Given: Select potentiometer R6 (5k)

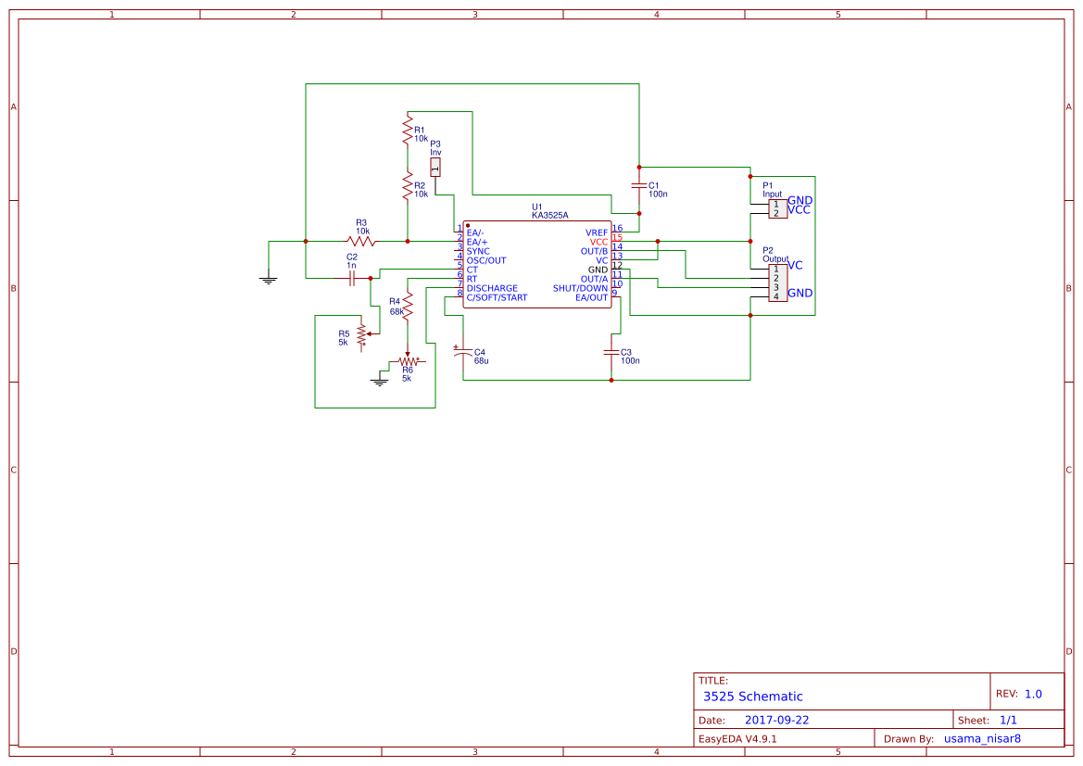Looking at the screenshot, I should (x=408, y=361).
